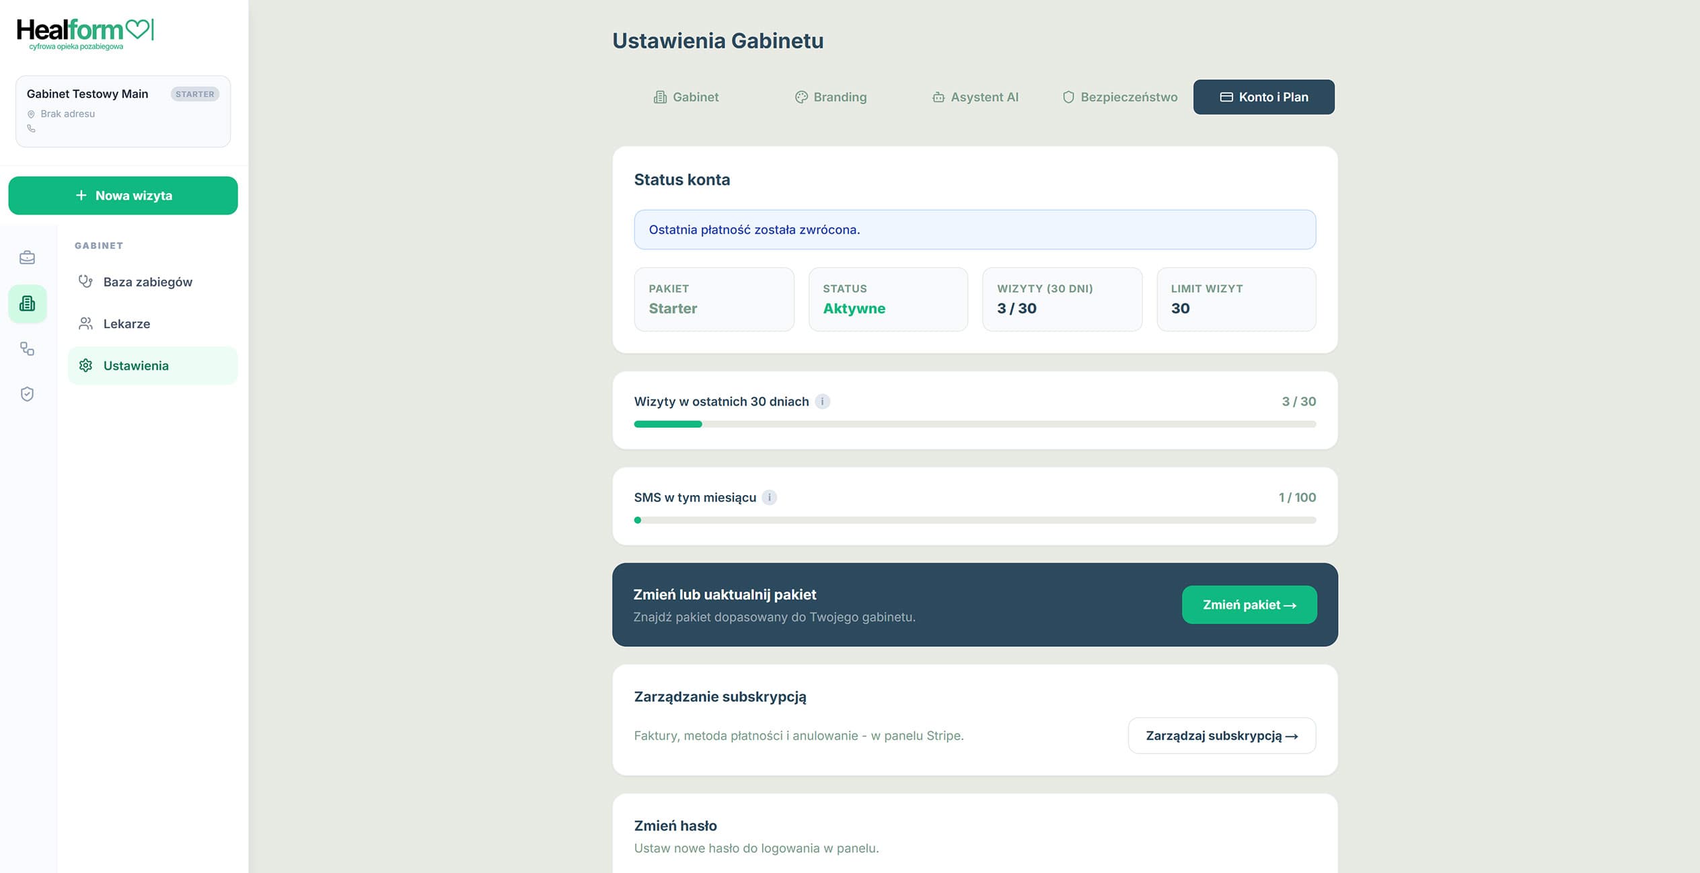Click the Status Aktywne tile

[x=888, y=299]
